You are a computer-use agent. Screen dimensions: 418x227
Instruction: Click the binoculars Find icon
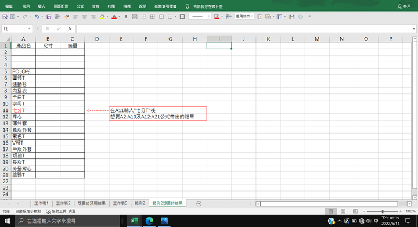pyautogui.click(x=292, y=16)
